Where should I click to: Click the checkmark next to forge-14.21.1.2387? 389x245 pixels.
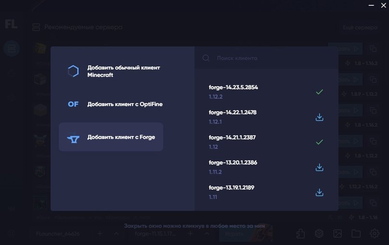click(x=319, y=142)
